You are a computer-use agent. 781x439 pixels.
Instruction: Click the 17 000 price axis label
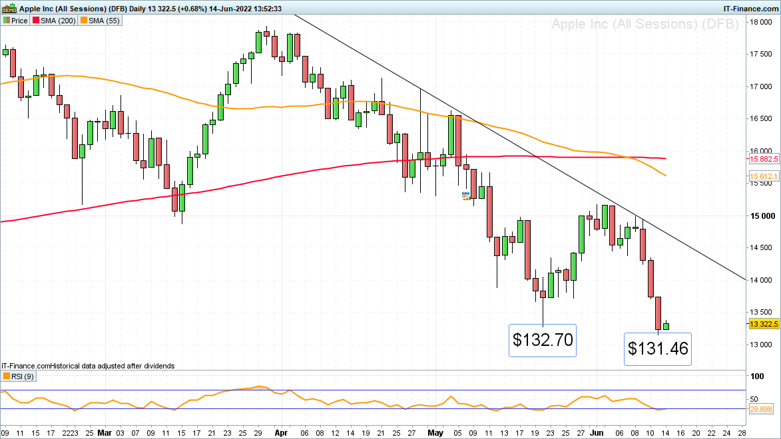(x=761, y=86)
